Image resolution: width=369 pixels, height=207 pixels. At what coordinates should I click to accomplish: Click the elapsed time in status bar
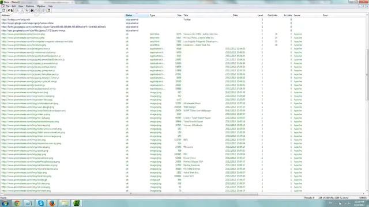pos(363,198)
